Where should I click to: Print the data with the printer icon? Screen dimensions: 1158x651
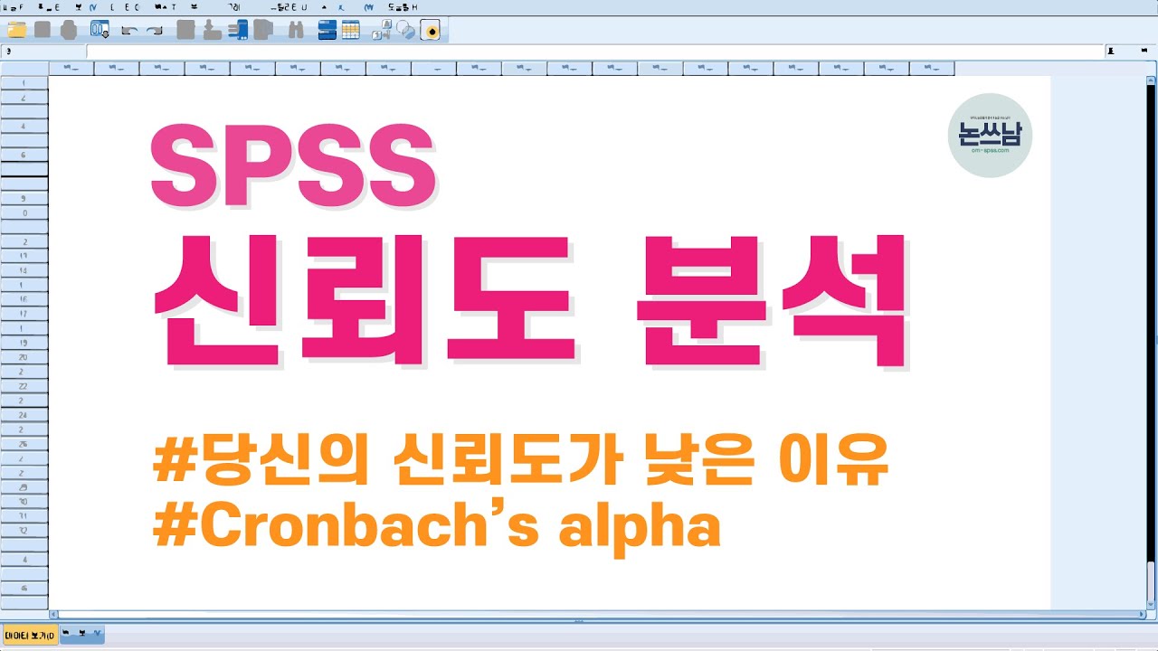click(68, 30)
